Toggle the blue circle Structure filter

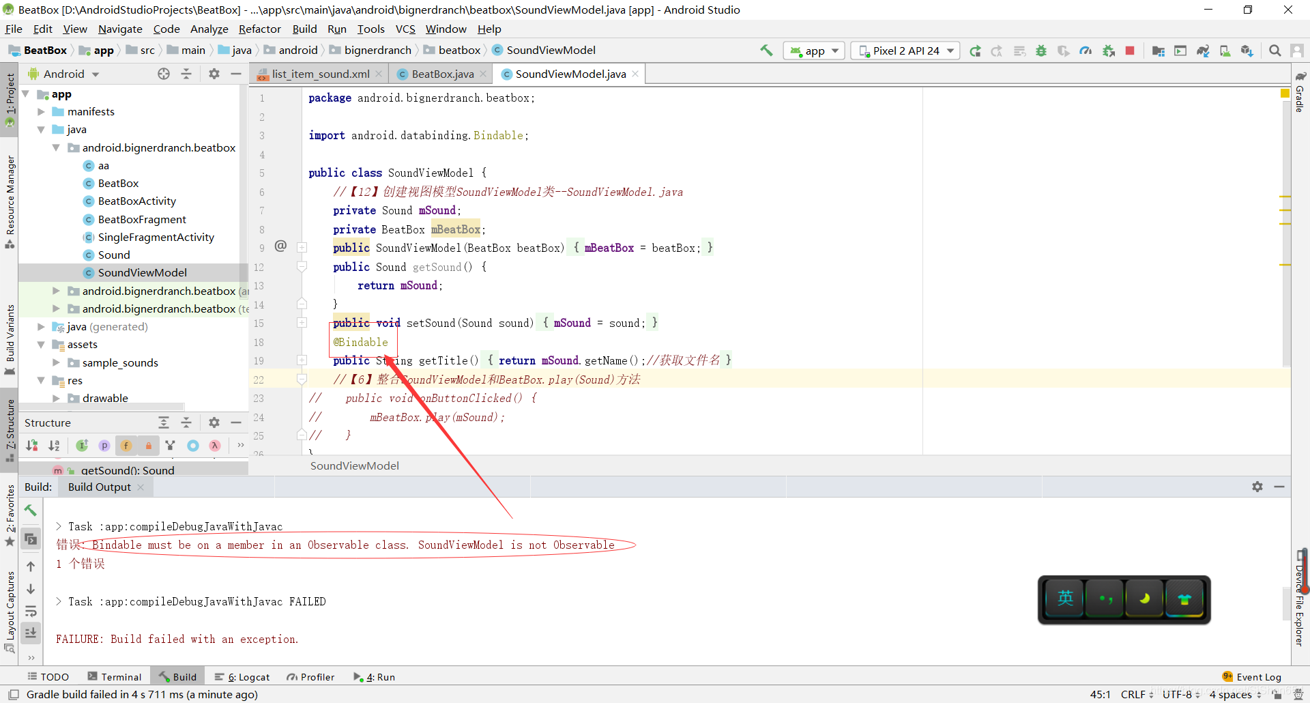[193, 446]
